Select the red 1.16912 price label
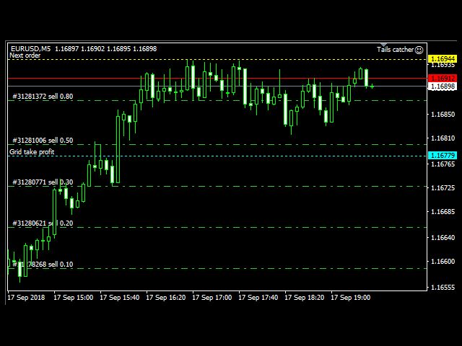This screenshot has width=462, height=346. pyautogui.click(x=443, y=79)
